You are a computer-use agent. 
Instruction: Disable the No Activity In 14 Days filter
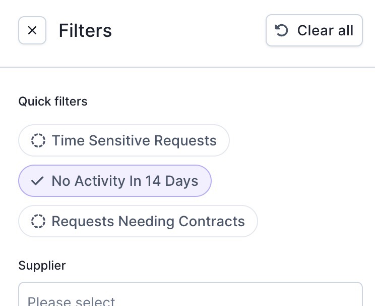pos(115,181)
